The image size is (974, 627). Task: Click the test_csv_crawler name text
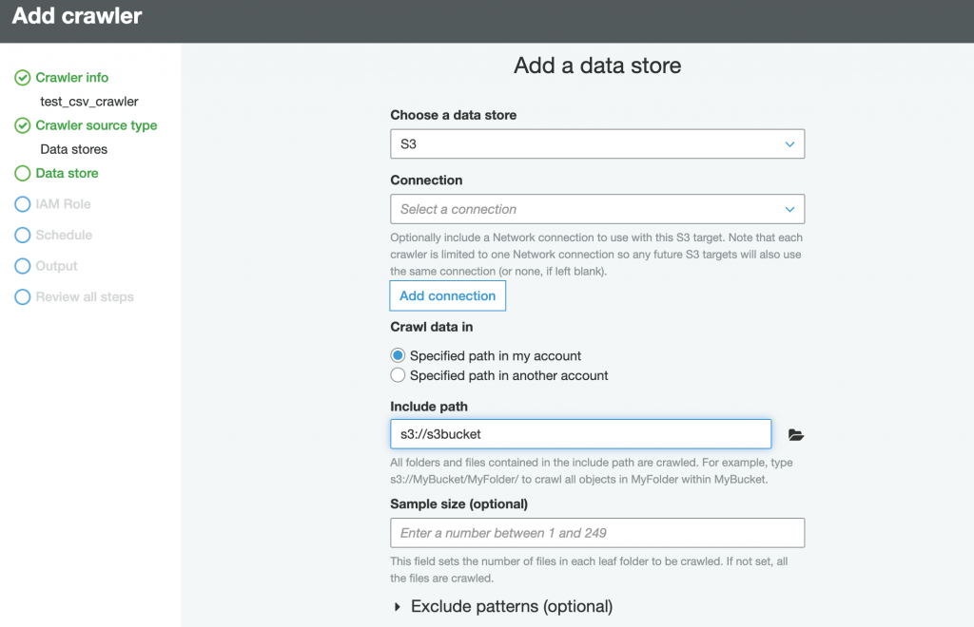pos(89,101)
